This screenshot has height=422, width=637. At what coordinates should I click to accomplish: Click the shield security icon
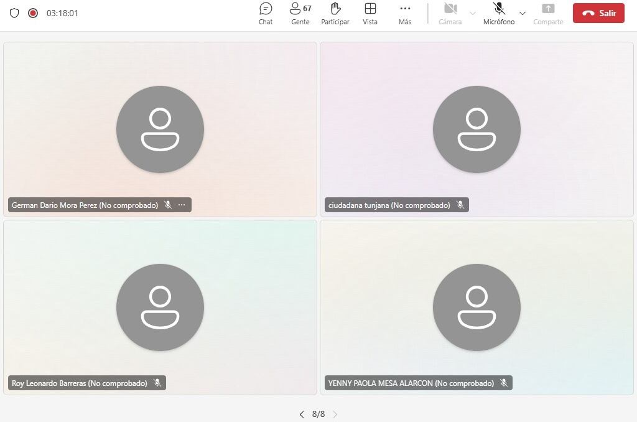tap(14, 13)
